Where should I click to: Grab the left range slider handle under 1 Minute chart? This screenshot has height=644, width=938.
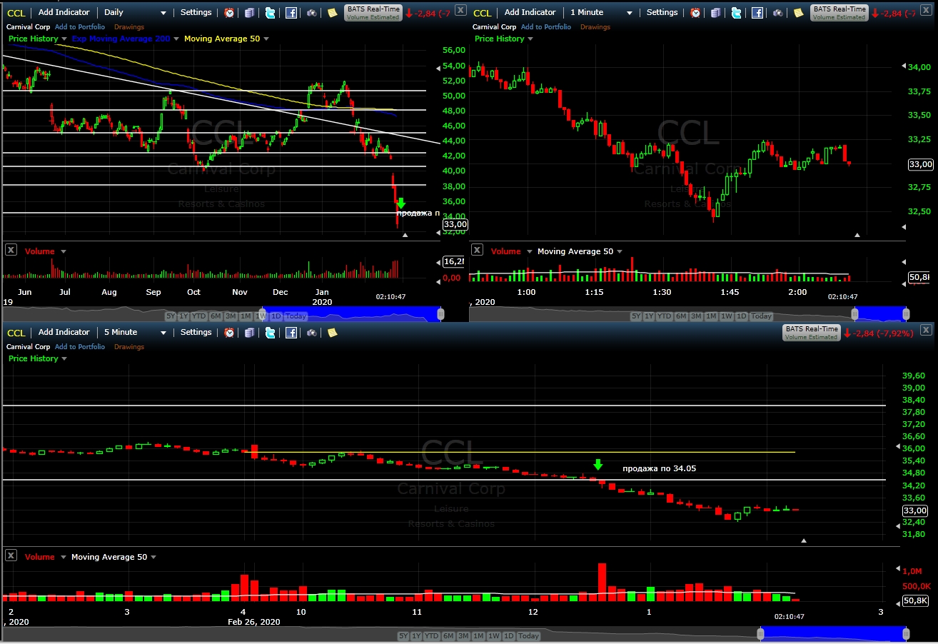point(854,313)
